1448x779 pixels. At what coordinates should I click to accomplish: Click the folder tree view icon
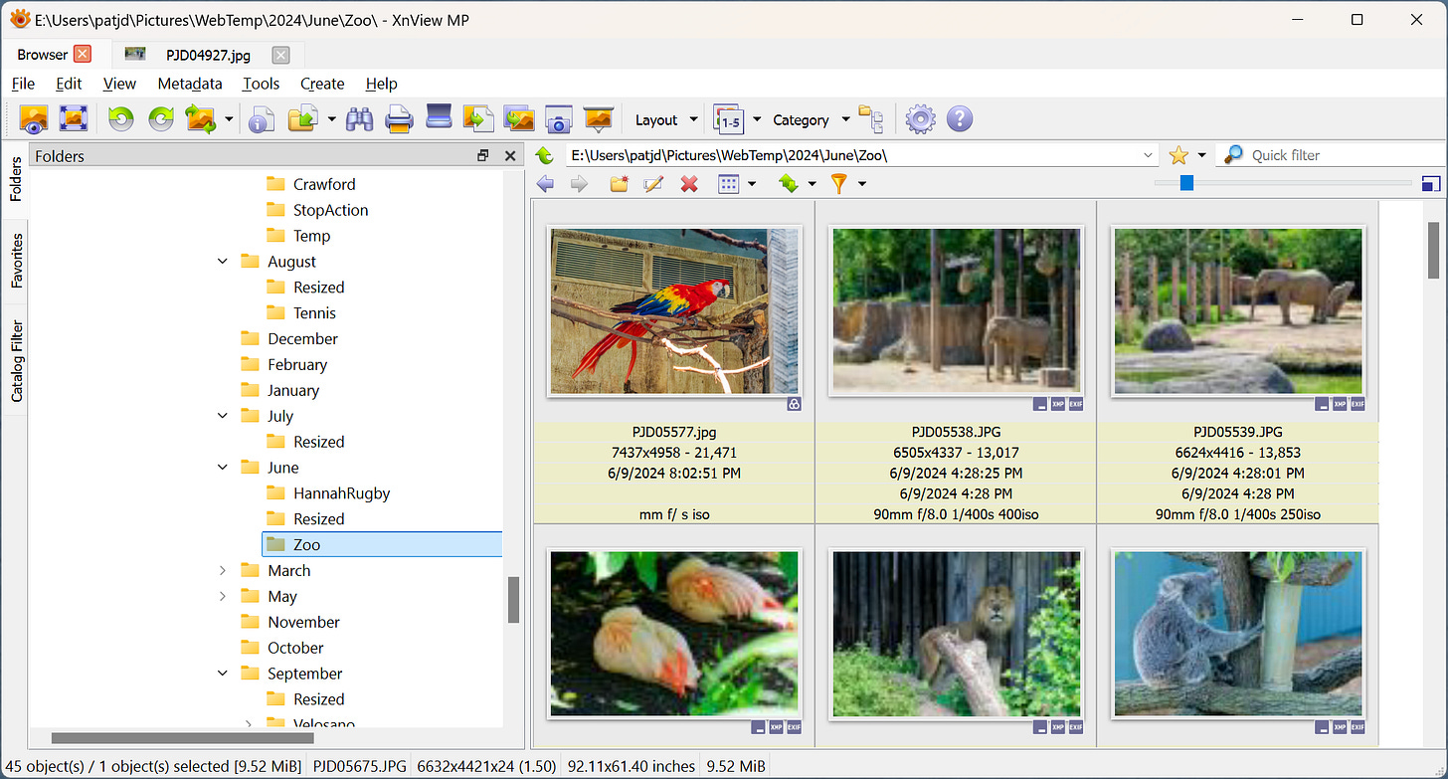[x=871, y=119]
